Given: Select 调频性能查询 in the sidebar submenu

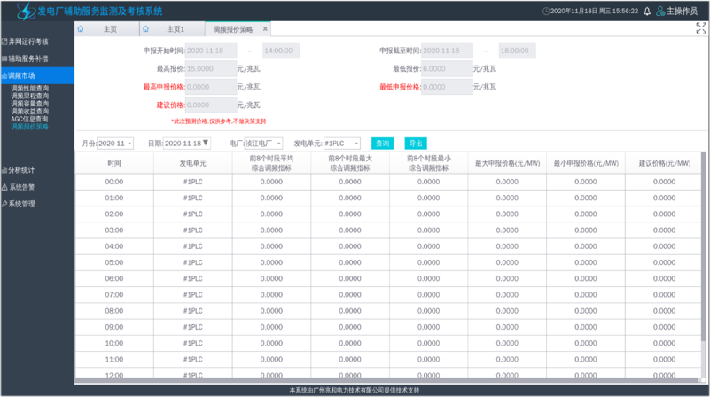Looking at the screenshot, I should [x=29, y=89].
